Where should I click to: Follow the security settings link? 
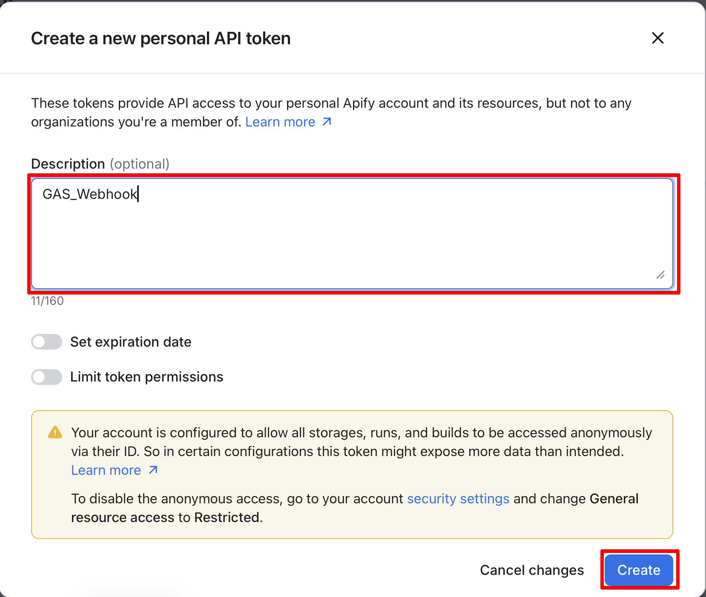tap(458, 499)
